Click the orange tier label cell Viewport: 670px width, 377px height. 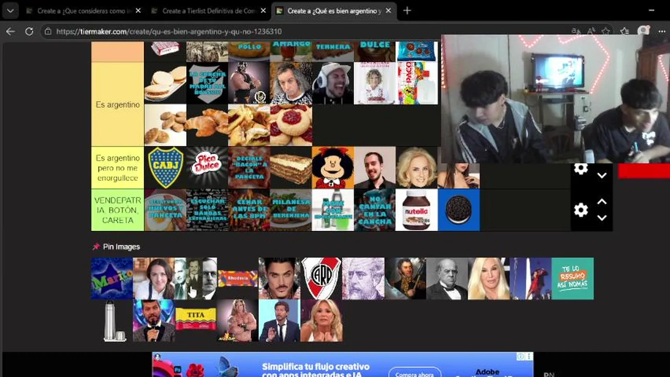click(117, 52)
